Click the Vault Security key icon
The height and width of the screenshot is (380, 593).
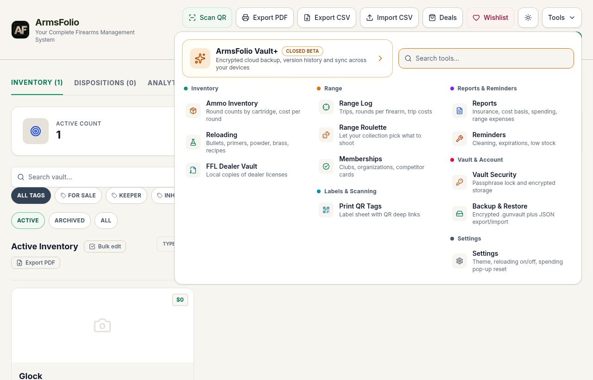pyautogui.click(x=460, y=182)
